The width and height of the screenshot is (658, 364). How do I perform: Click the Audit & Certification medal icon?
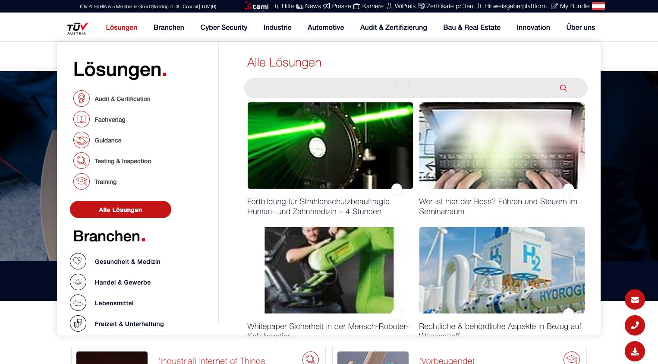point(82,98)
